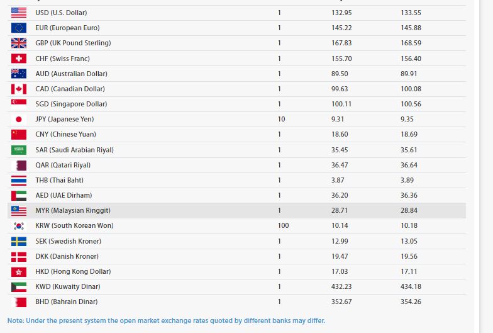Click the open market exchange rates note
Viewport: 493px width, 333px height.
[167, 320]
